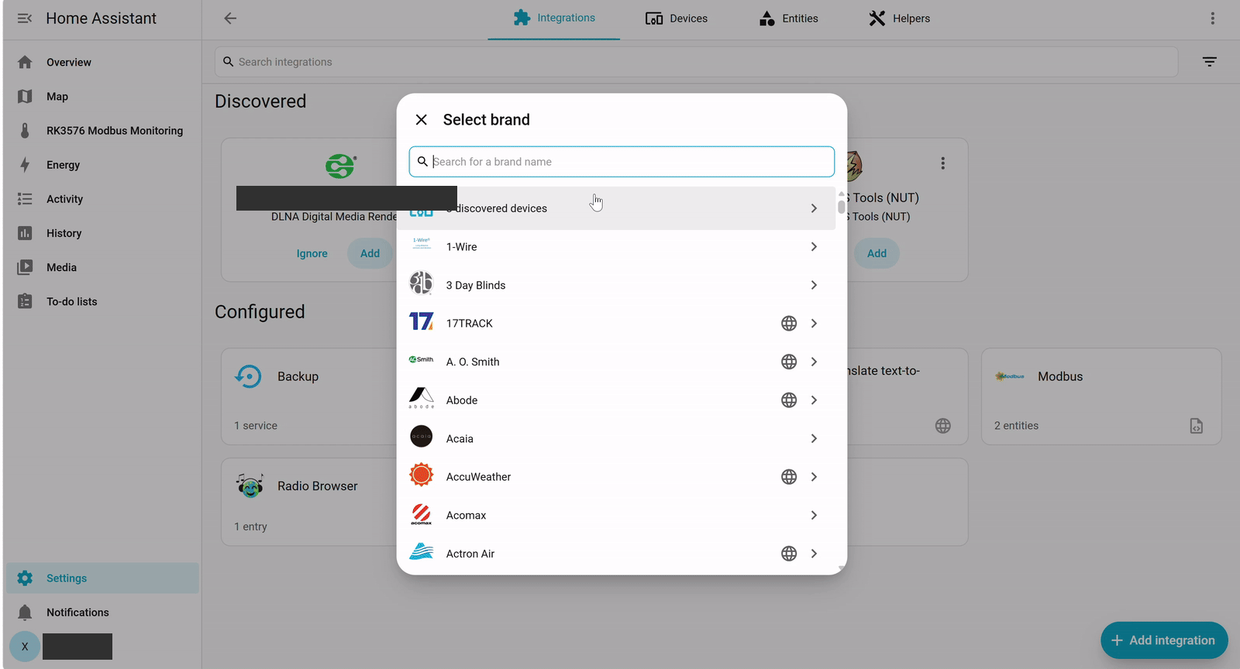Expand Acaia chevron

point(814,438)
